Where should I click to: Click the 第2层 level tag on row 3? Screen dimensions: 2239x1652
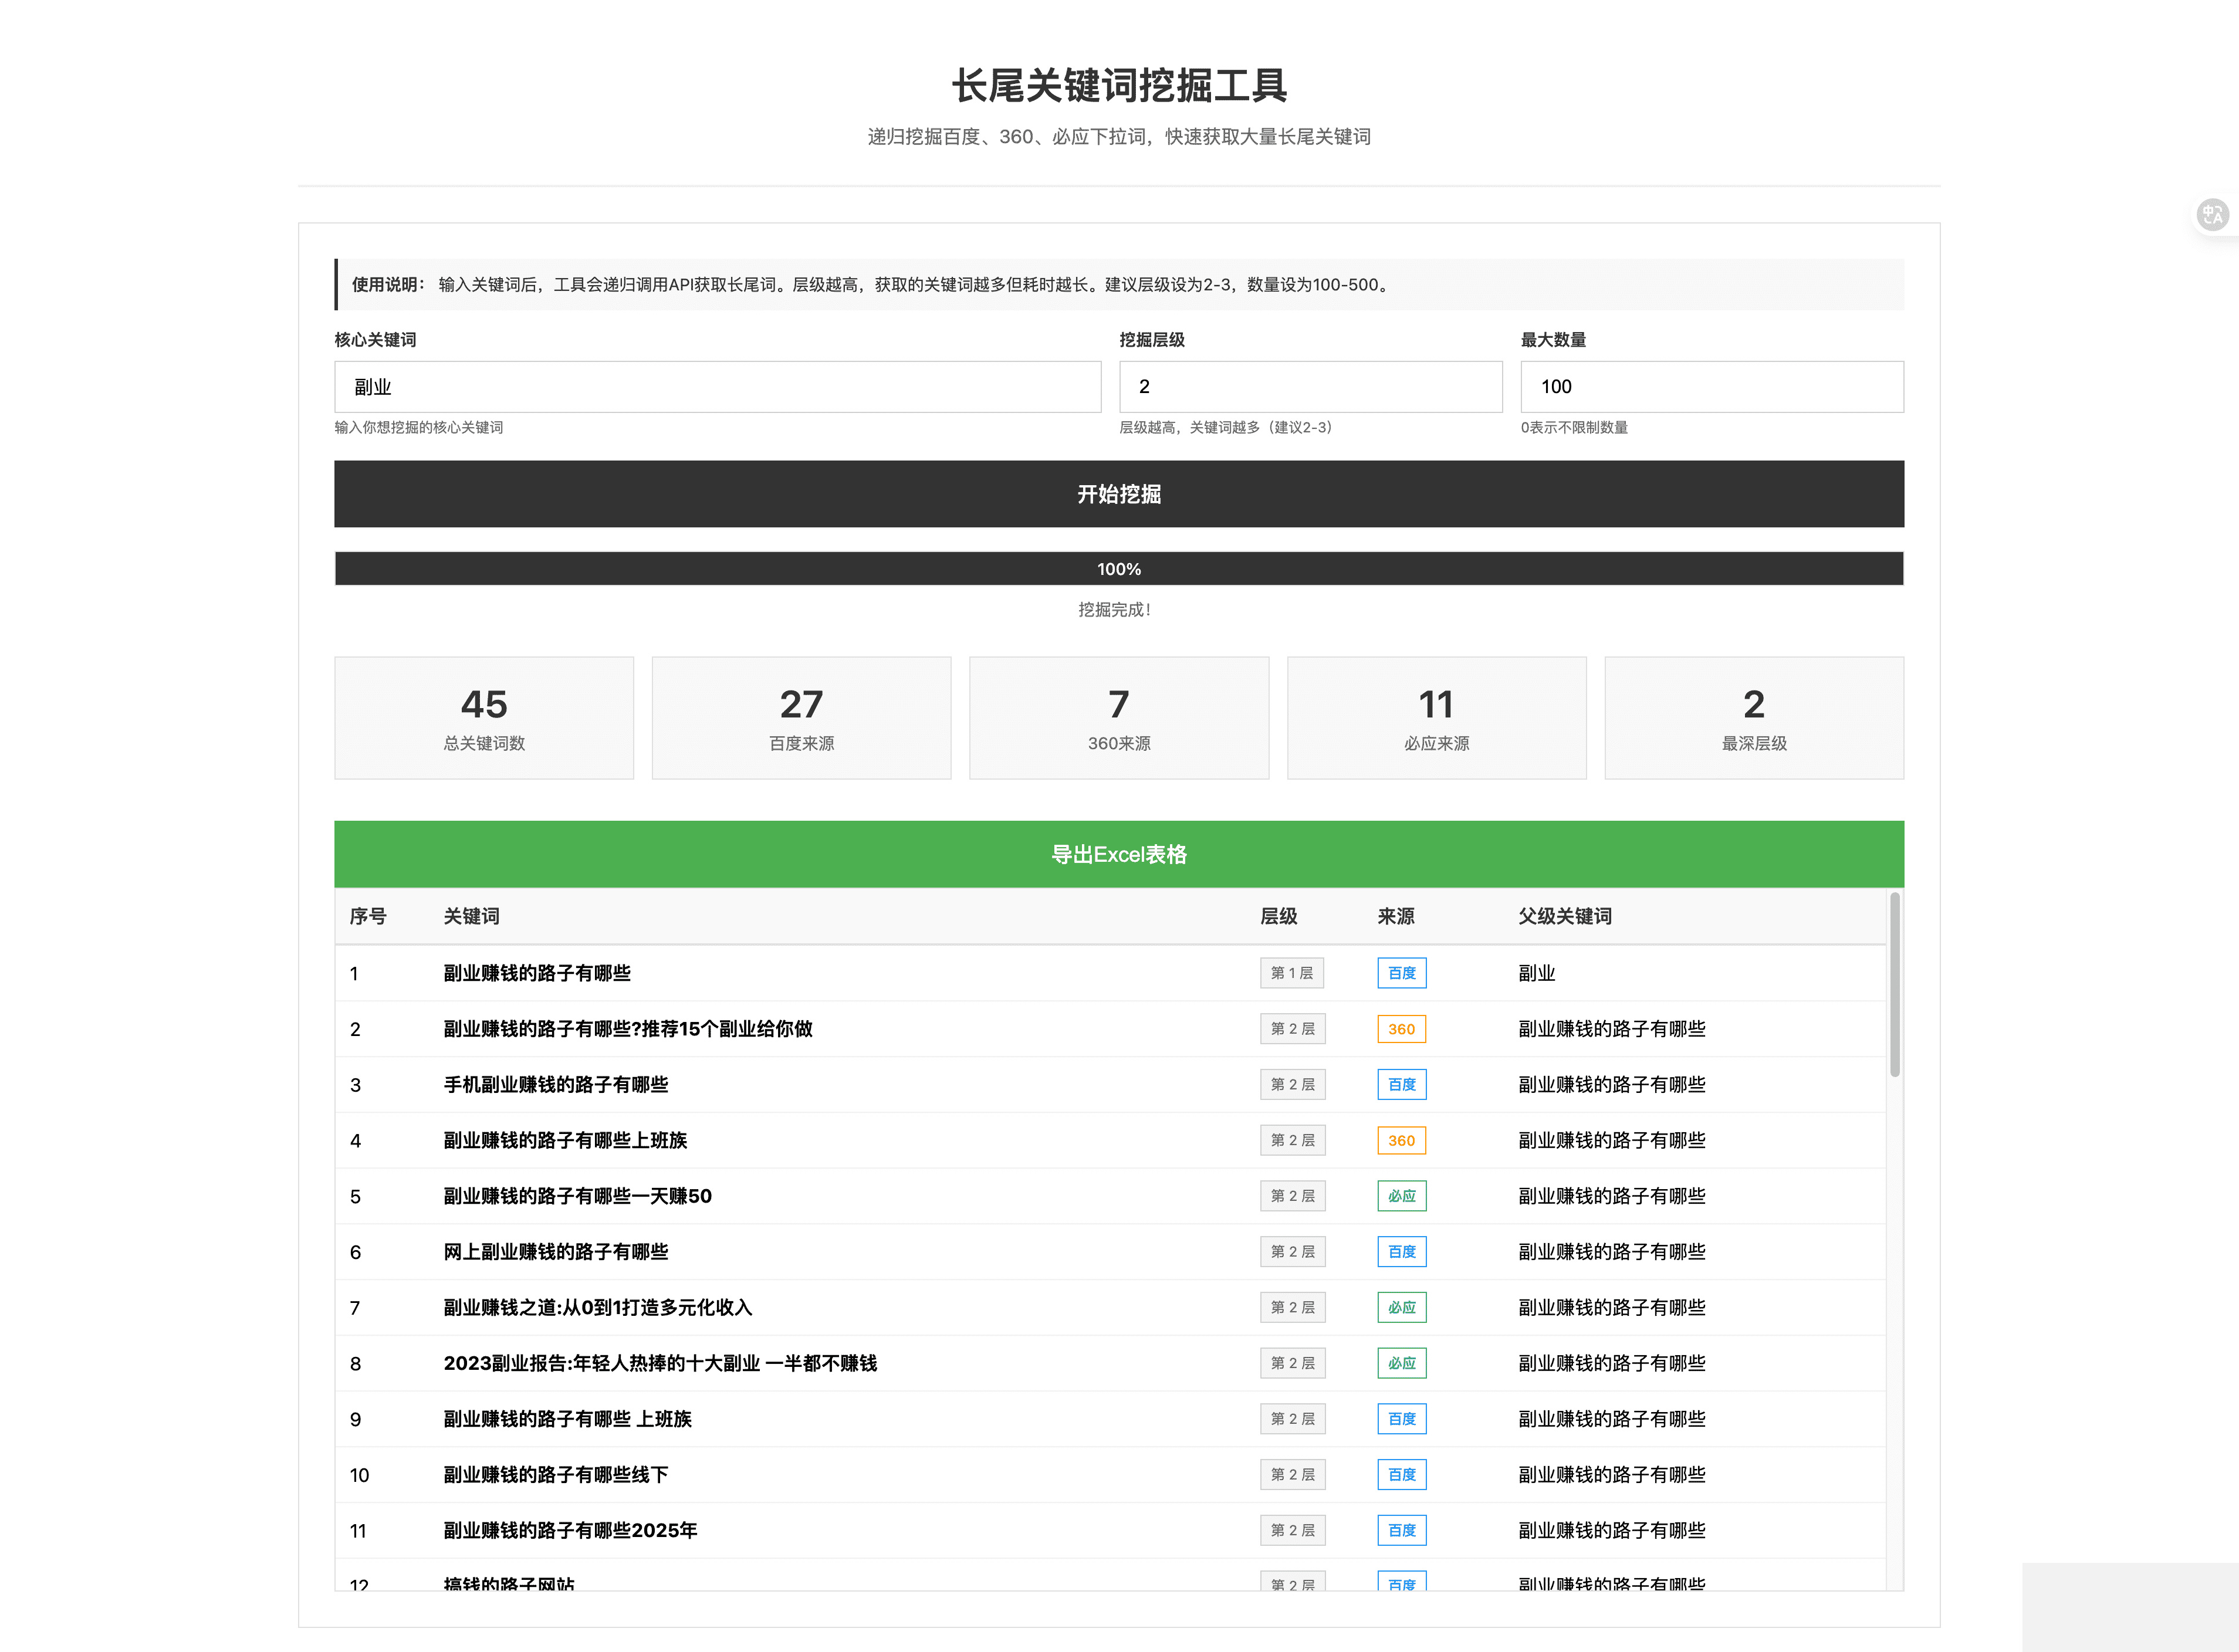1292,1084
